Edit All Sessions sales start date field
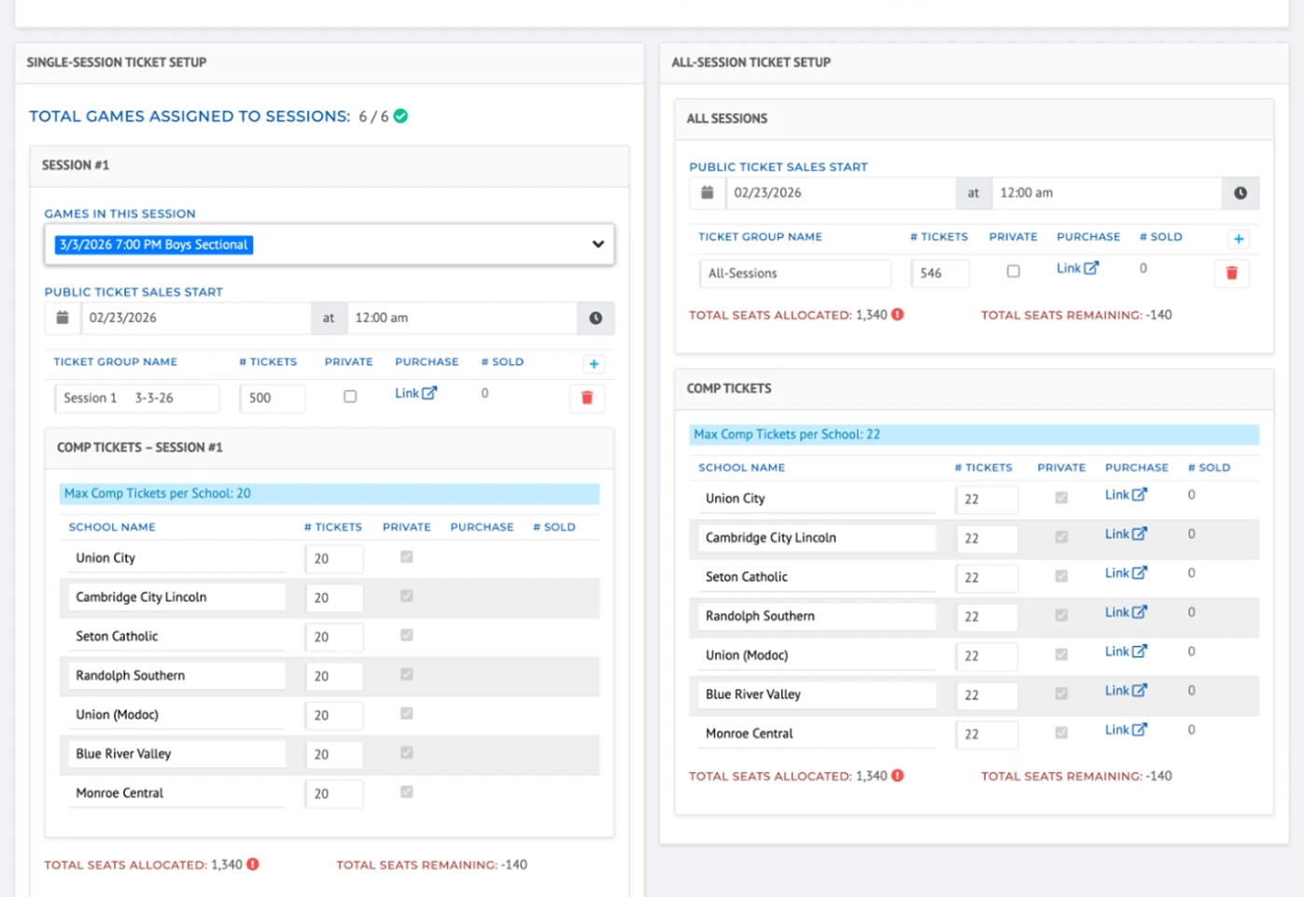 click(841, 193)
